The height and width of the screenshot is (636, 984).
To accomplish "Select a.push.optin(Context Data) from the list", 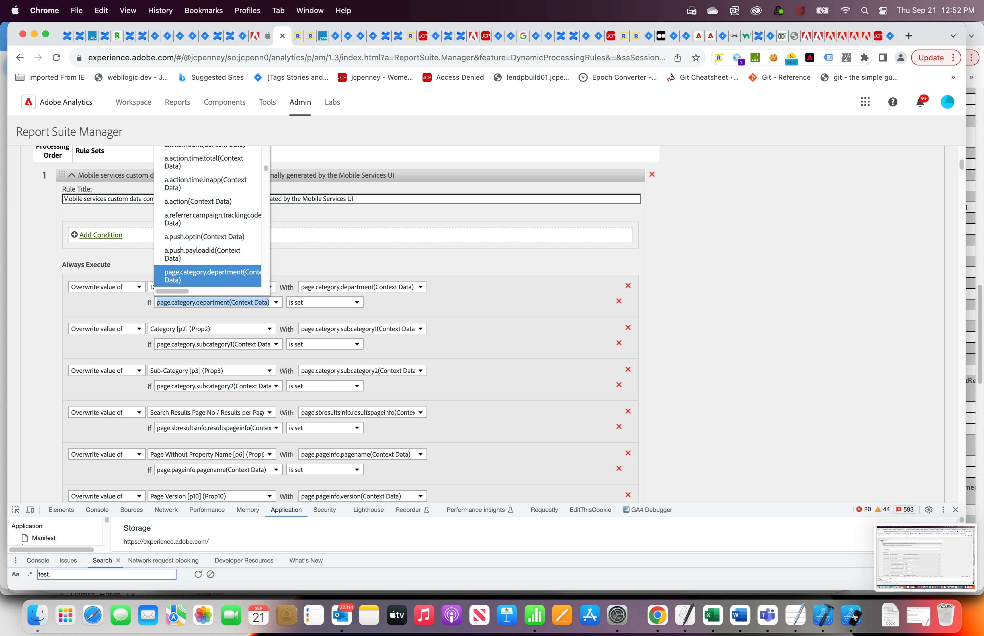I will (204, 237).
